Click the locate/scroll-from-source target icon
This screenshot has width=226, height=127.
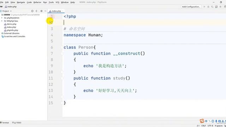[x=32, y=11]
